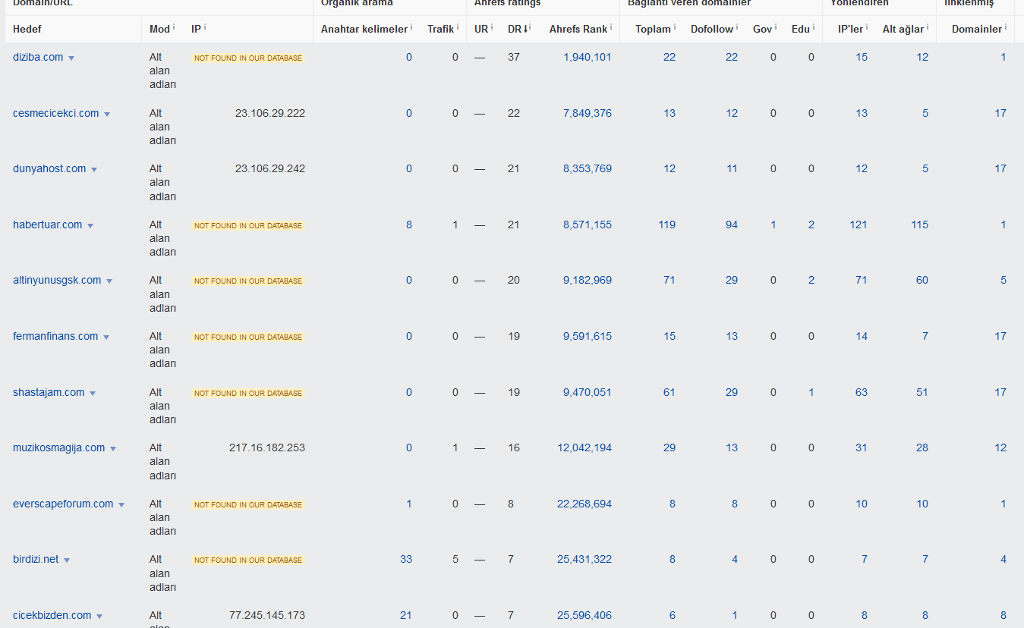Click info icon beside Alt ağlar

(928, 27)
